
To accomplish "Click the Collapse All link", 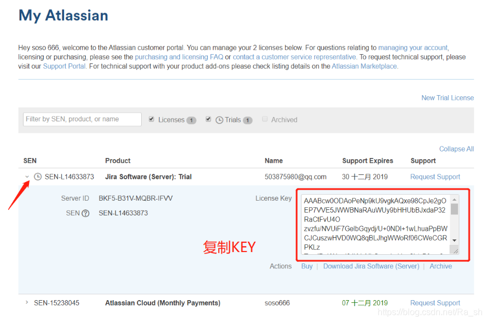I will click(x=456, y=149).
